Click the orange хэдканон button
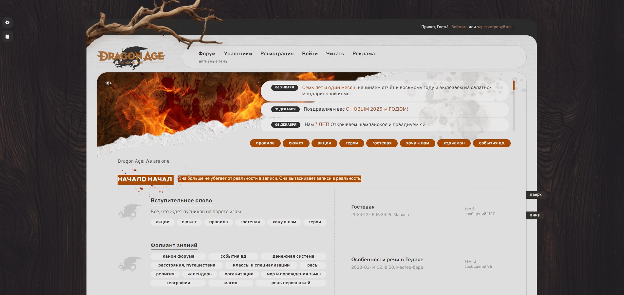Image resolution: width=624 pixels, height=295 pixels. point(454,143)
